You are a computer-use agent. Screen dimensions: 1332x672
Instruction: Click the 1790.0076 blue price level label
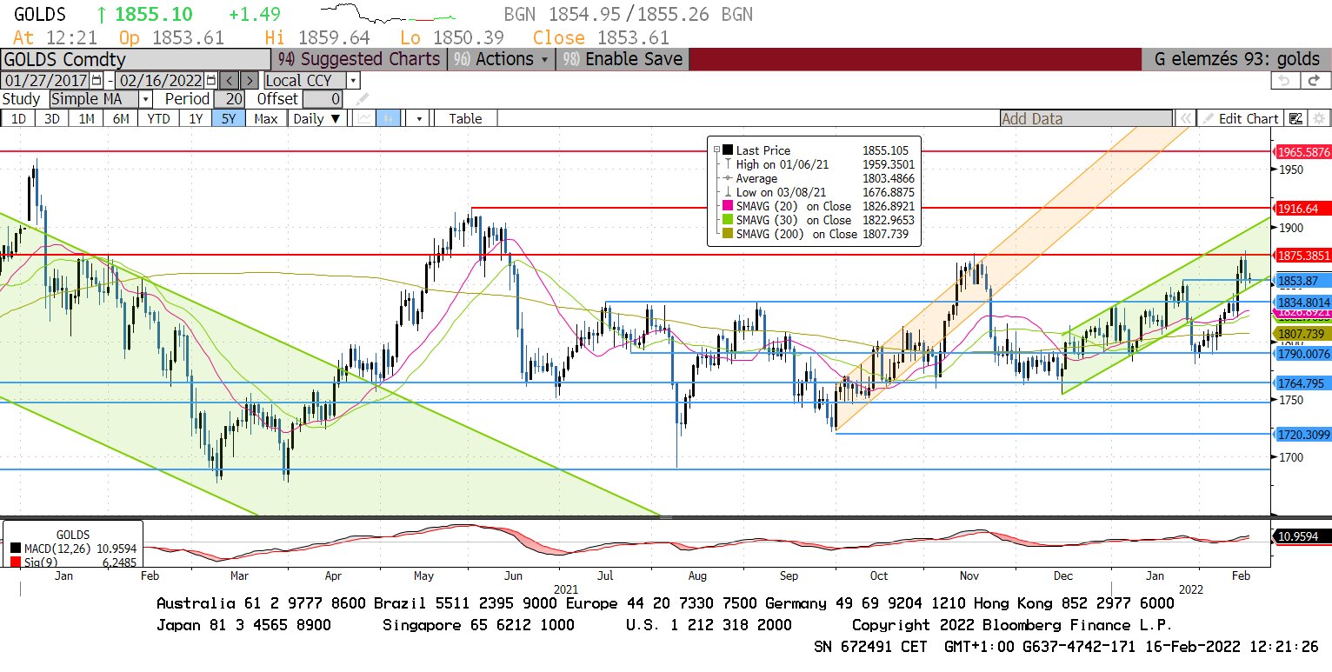[x=1303, y=353]
